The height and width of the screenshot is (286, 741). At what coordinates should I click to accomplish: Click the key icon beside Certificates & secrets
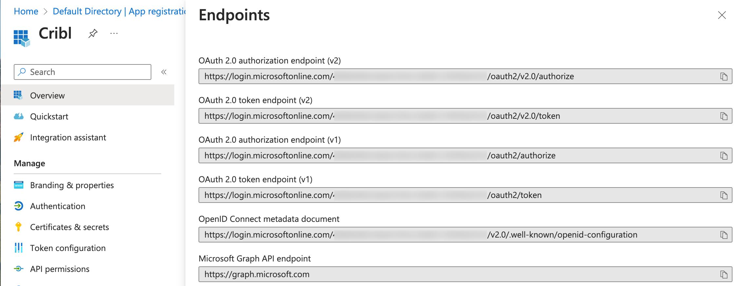tap(19, 227)
